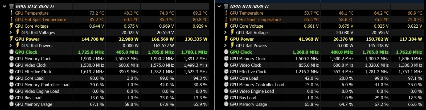Click the clock icon of left panel's GPU Clock
The height and width of the screenshot is (110, 426).
[x=11, y=52]
